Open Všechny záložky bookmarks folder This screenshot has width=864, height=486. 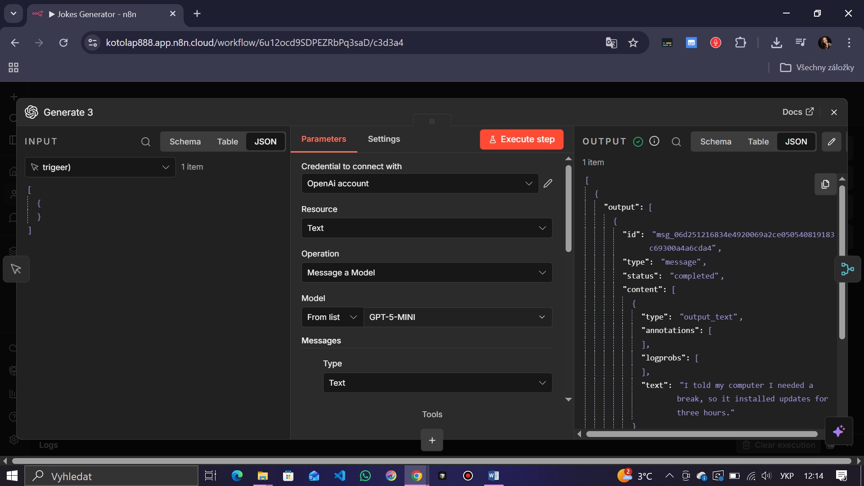(817, 67)
